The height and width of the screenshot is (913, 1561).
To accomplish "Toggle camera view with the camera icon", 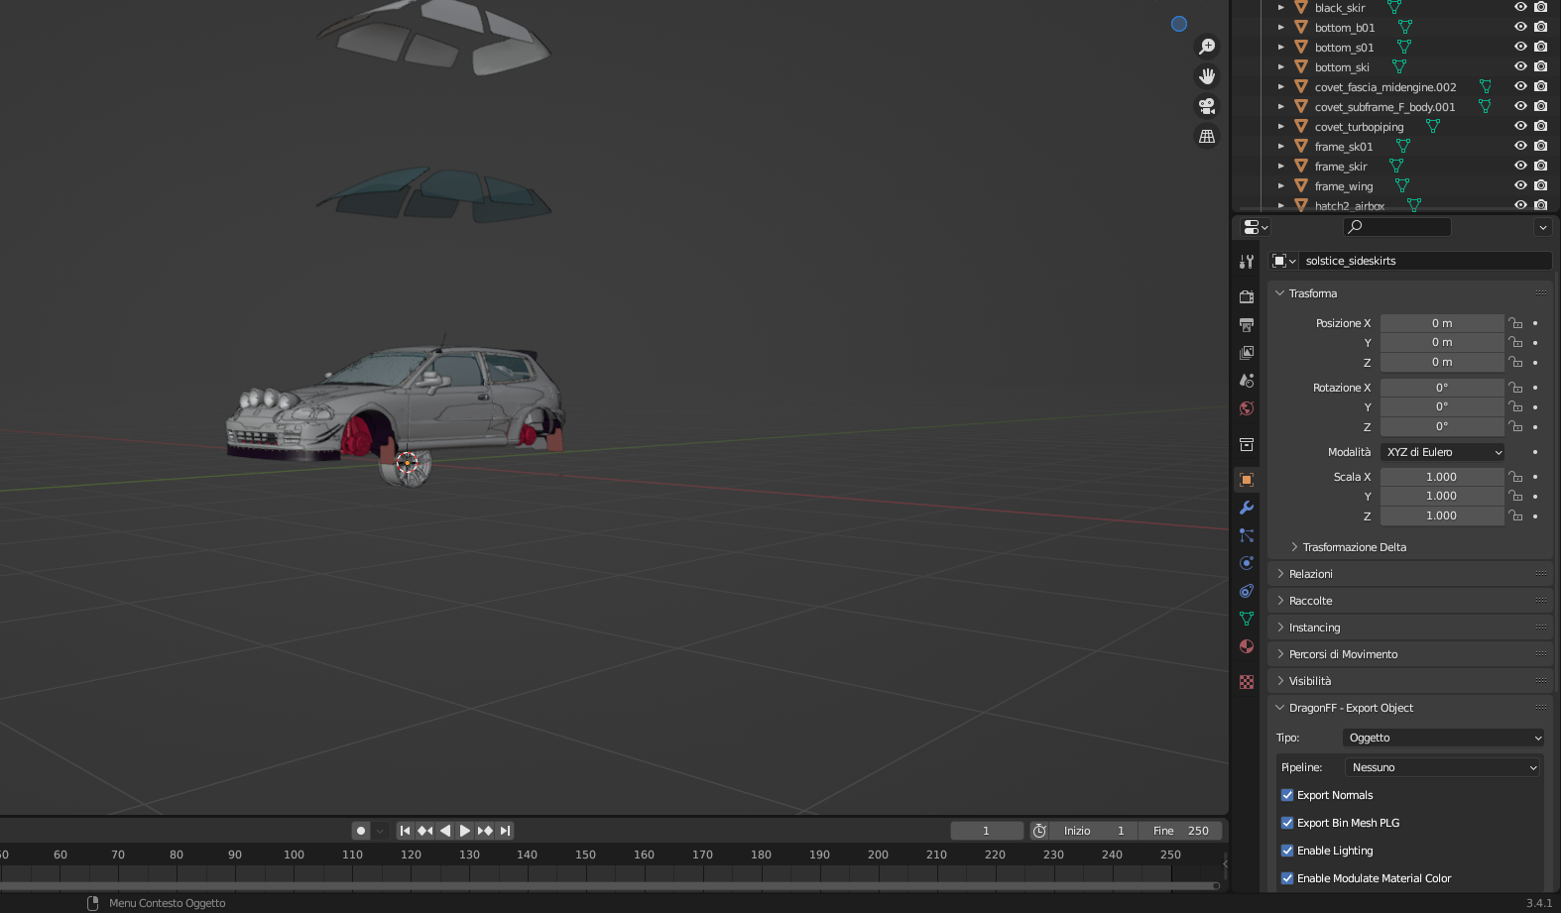I will pyautogui.click(x=1207, y=106).
